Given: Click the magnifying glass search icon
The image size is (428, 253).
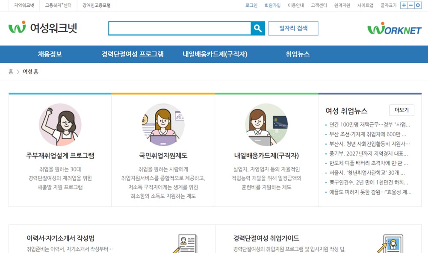Looking at the screenshot, I should click(258, 28).
